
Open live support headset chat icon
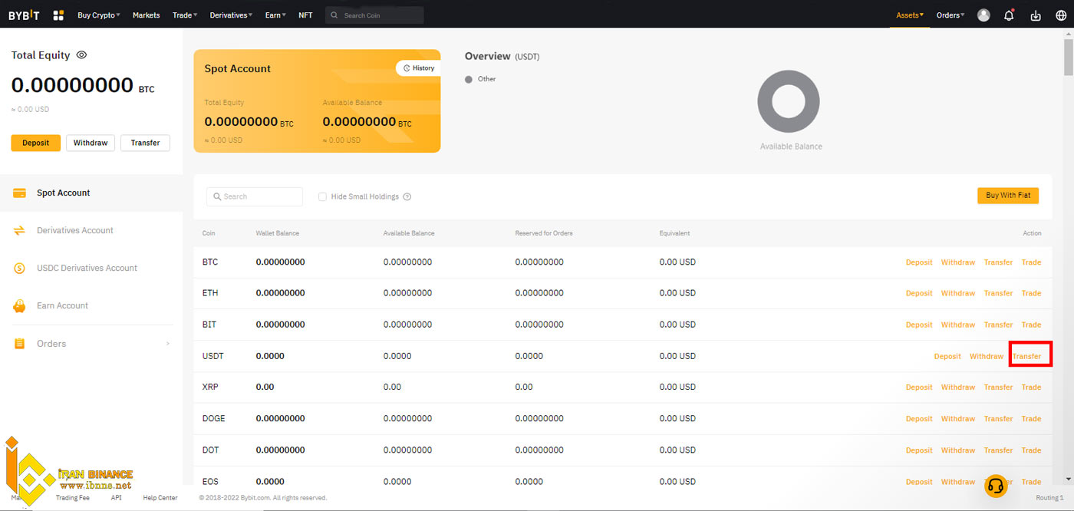[x=996, y=486]
